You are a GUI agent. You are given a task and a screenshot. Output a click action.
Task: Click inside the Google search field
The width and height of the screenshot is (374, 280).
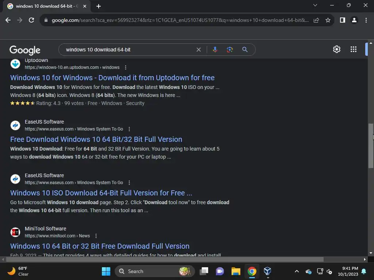coord(129,50)
